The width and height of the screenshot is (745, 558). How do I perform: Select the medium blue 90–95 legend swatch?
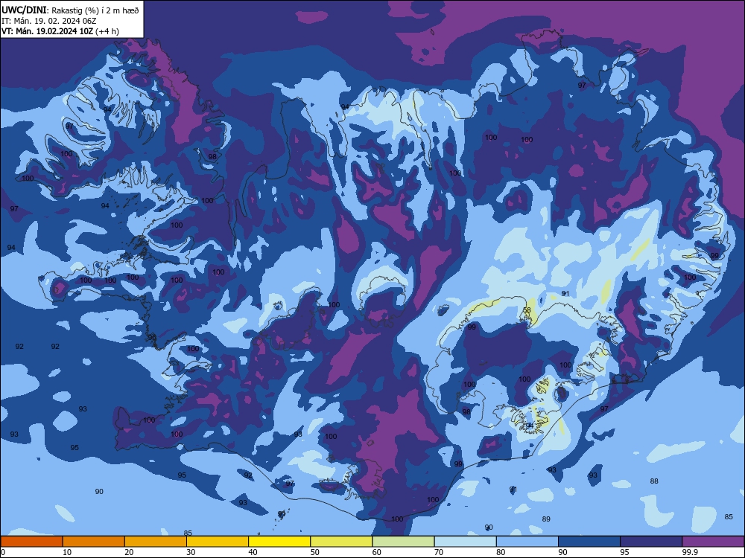tap(589, 542)
